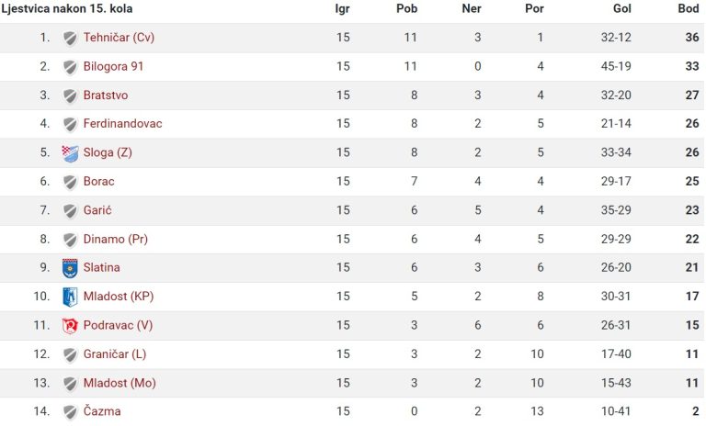Open the Ferdinandovac team link
Image resolution: width=706 pixels, height=426 pixels.
click(x=123, y=124)
